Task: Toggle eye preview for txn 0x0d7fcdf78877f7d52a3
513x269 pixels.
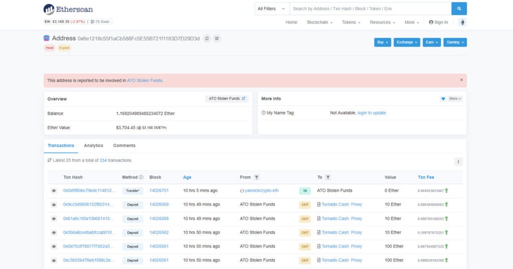Action: click(x=54, y=247)
